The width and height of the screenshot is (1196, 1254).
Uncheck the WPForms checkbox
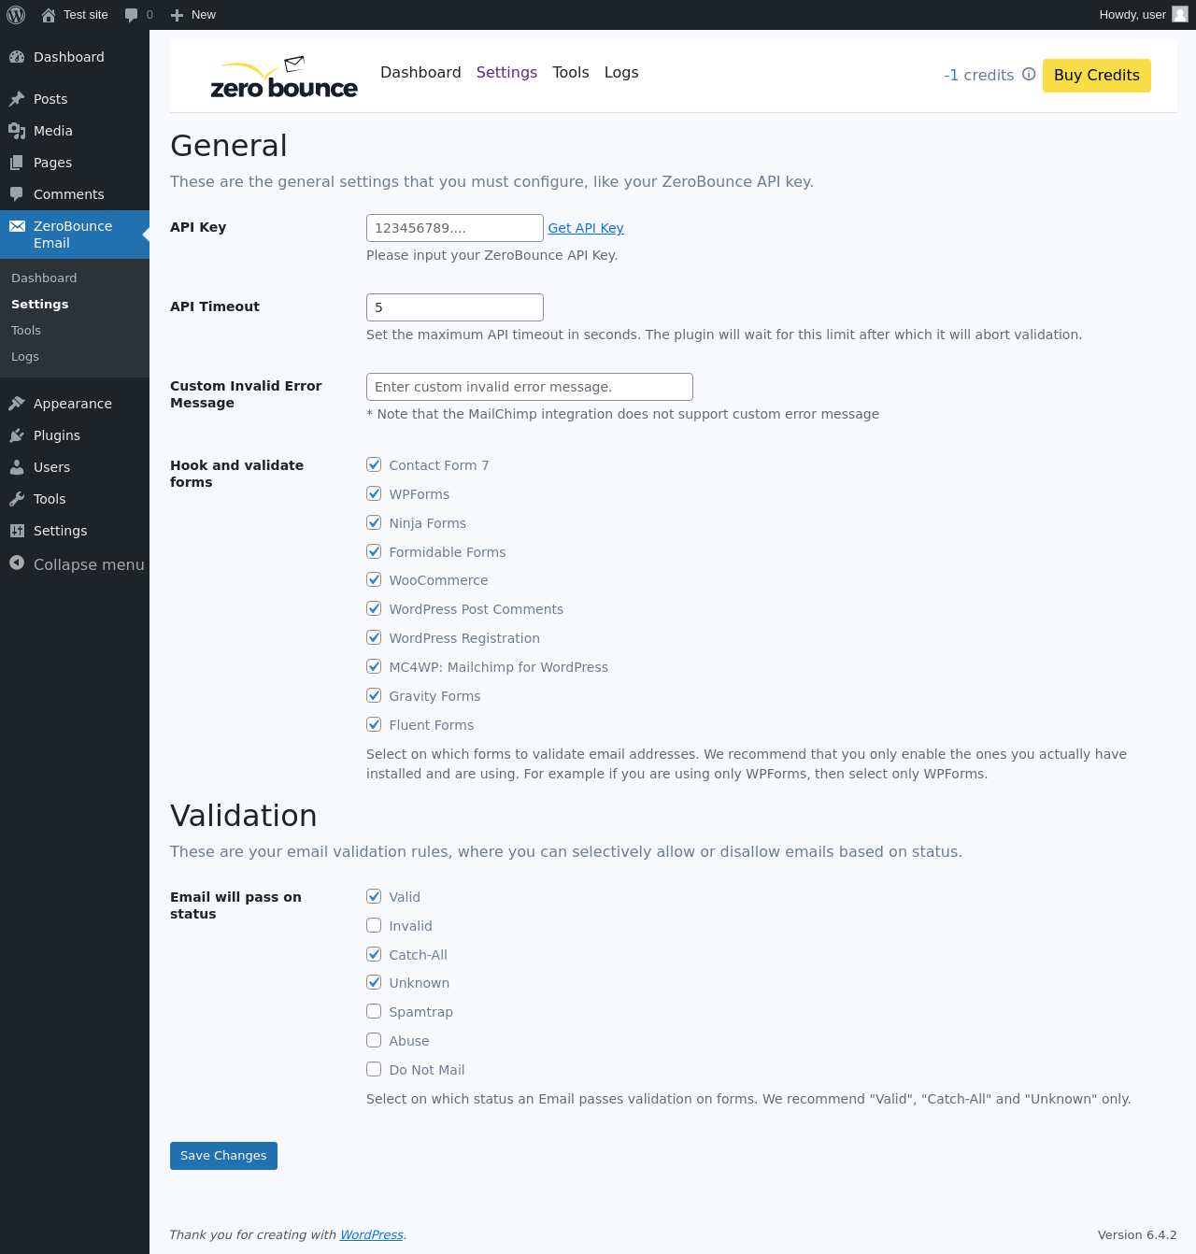(x=374, y=493)
